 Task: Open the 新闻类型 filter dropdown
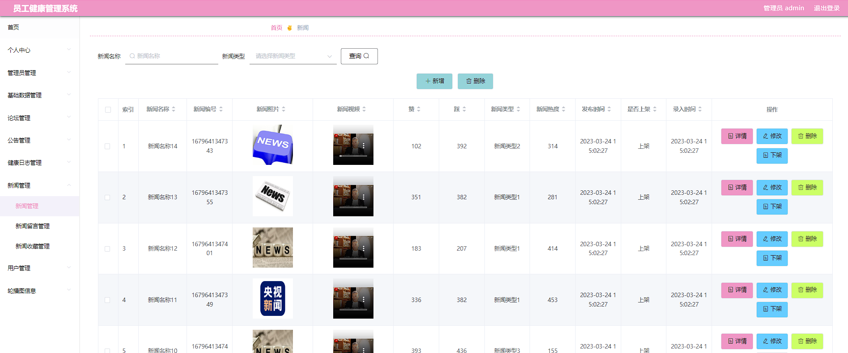click(x=293, y=56)
